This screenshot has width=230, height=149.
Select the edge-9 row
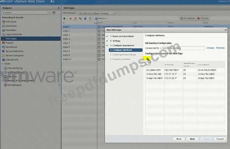pyautogui.click(x=79, y=55)
